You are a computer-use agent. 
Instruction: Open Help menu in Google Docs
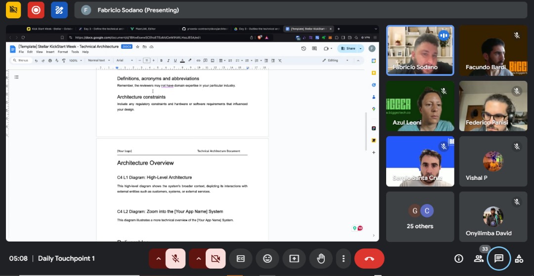(x=85, y=52)
